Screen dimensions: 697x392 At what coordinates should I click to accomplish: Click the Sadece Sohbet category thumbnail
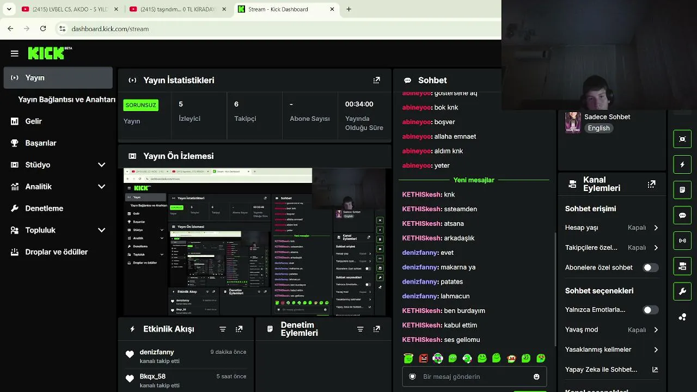[573, 122]
